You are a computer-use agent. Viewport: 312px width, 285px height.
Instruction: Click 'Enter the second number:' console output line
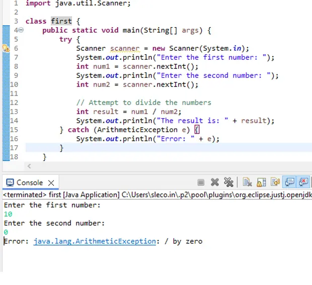point(54,223)
